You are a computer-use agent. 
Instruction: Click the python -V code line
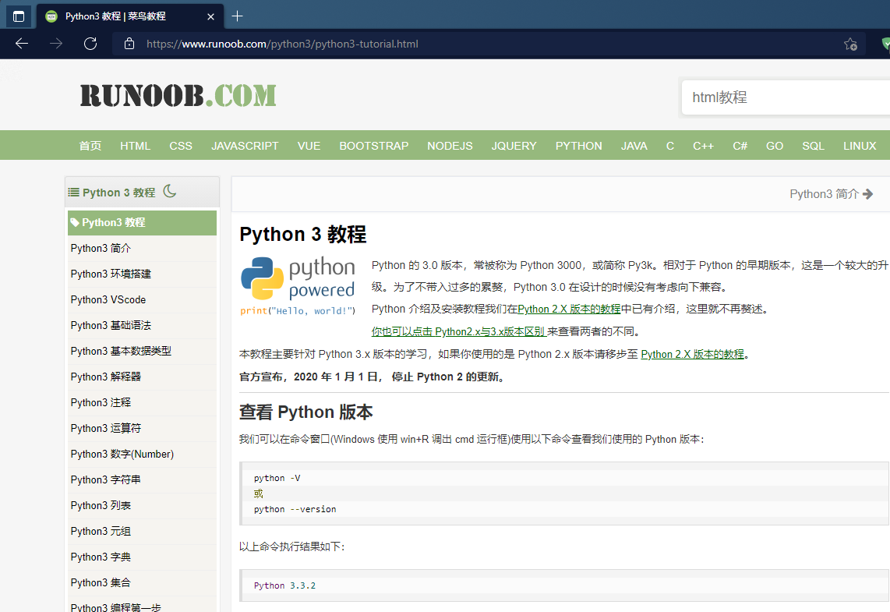click(277, 478)
